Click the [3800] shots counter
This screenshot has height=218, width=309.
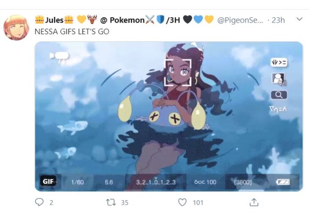(x=243, y=182)
